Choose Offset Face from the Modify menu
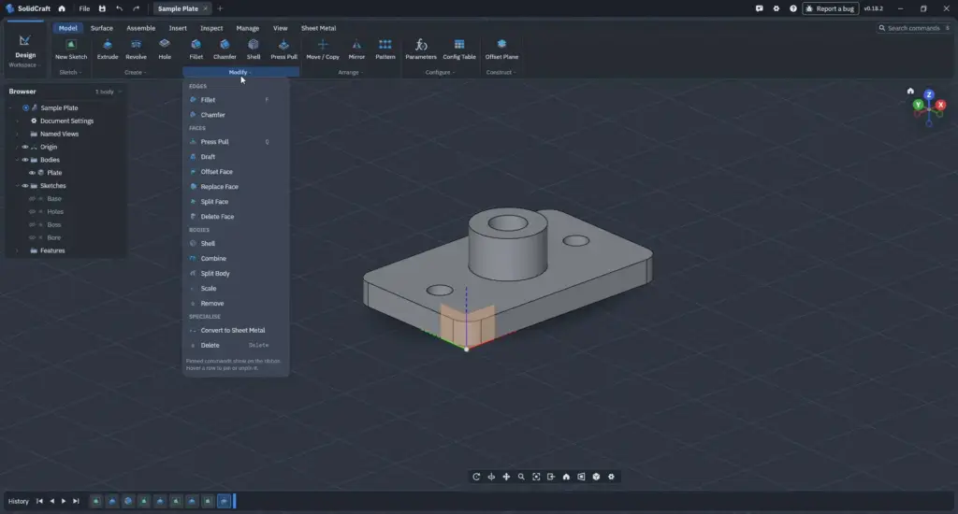The image size is (958, 514). [x=235, y=172]
